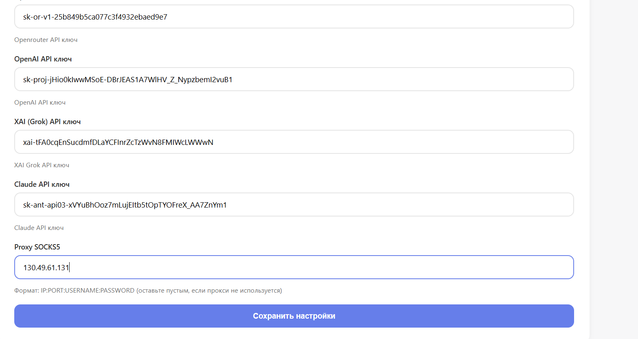Save settings with the Сохранить настройки button
The height and width of the screenshot is (339, 638).
pyautogui.click(x=294, y=316)
